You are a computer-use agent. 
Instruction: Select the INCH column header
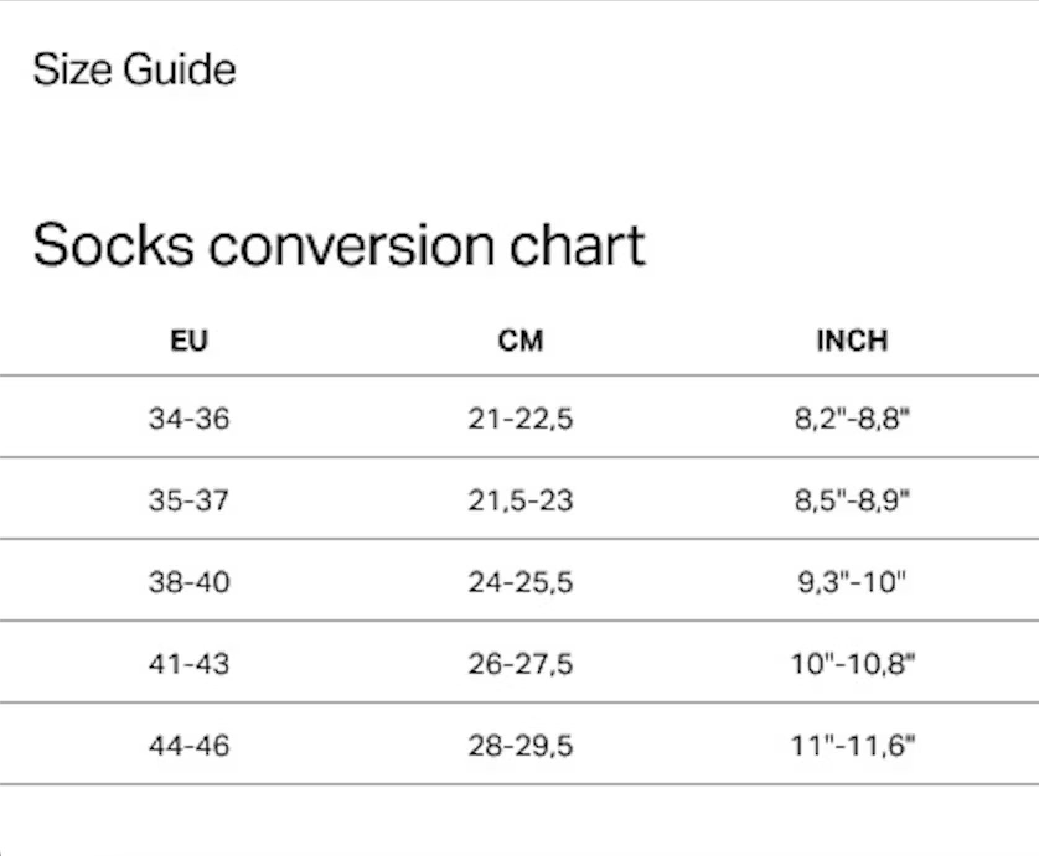click(852, 341)
